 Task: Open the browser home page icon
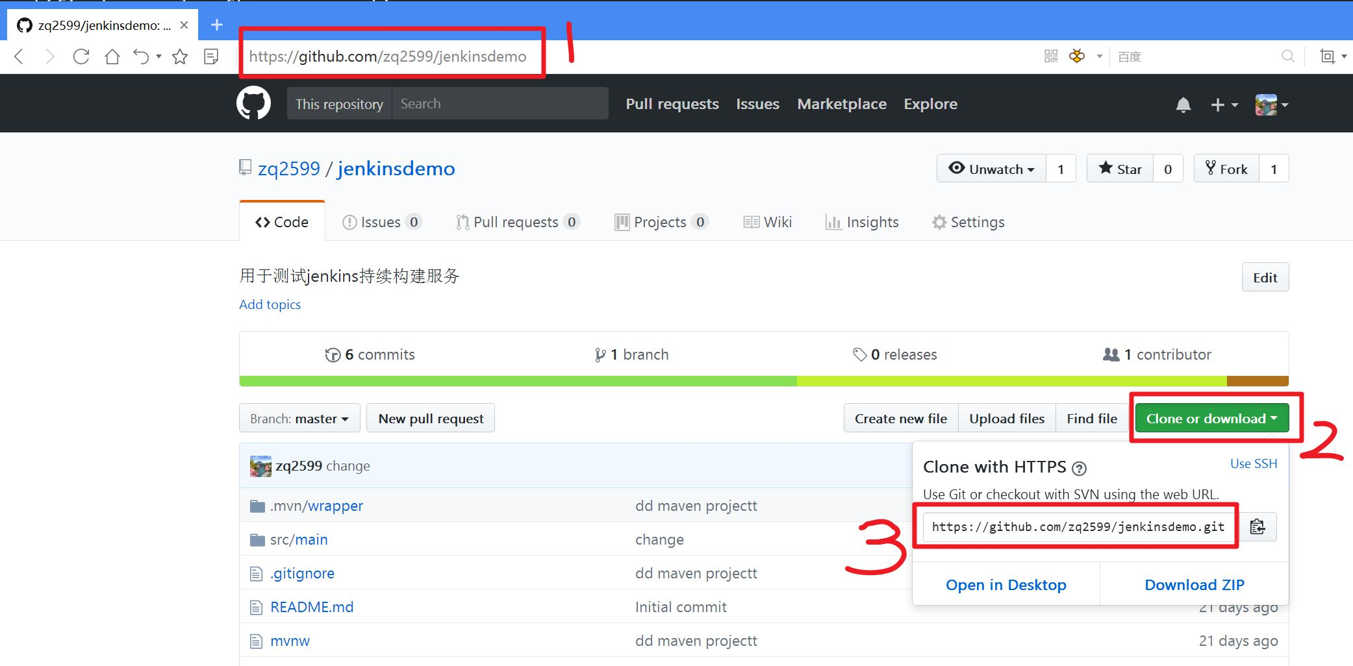(x=112, y=57)
